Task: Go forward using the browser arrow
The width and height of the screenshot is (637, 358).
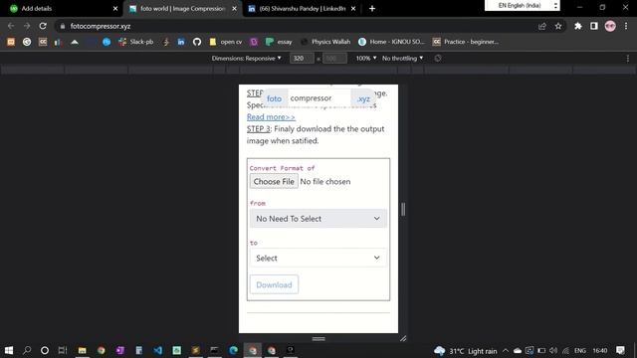Action: 27,26
